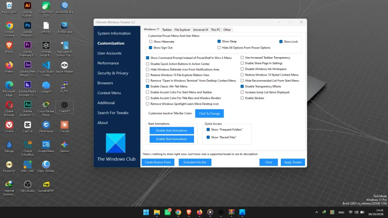Enable the Show Hibernate checkbox
This screenshot has width=388, height=218.
coord(151,42)
